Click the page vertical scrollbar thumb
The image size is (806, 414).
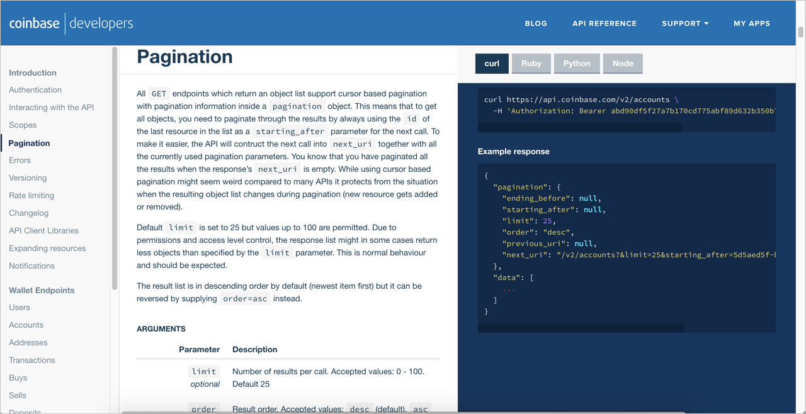801,32
